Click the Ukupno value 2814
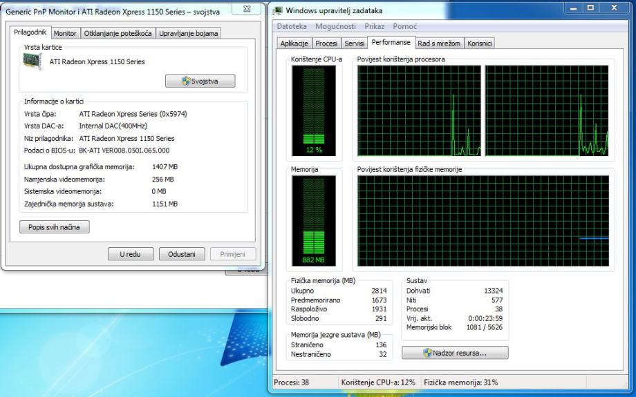 click(x=379, y=291)
